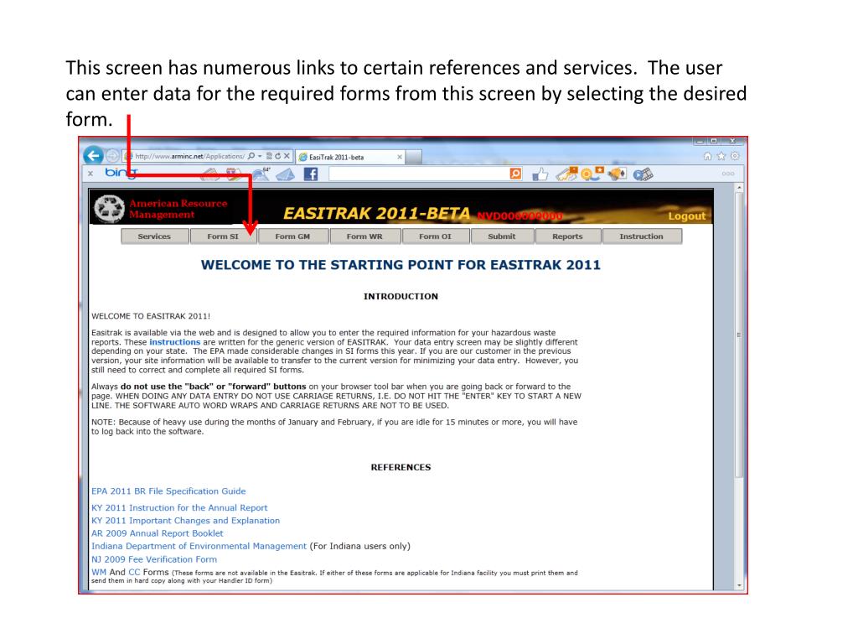
Task: Click the Submit menu button
Action: coord(502,236)
